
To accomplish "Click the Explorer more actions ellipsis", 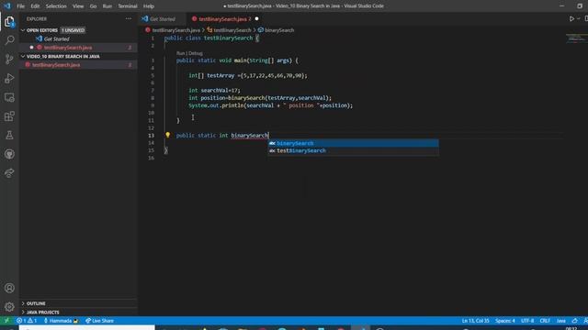I will pos(129,18).
